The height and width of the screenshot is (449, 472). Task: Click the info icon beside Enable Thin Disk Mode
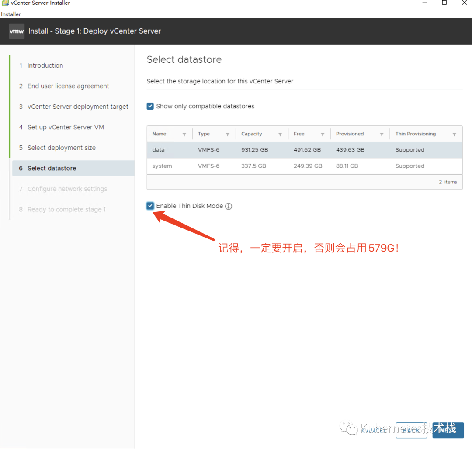click(229, 206)
